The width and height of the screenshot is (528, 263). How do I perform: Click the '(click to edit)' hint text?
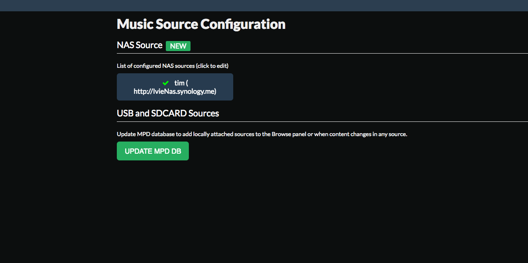coord(212,66)
